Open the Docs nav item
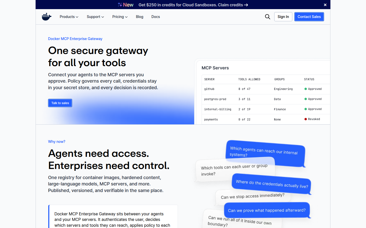 (x=156, y=17)
